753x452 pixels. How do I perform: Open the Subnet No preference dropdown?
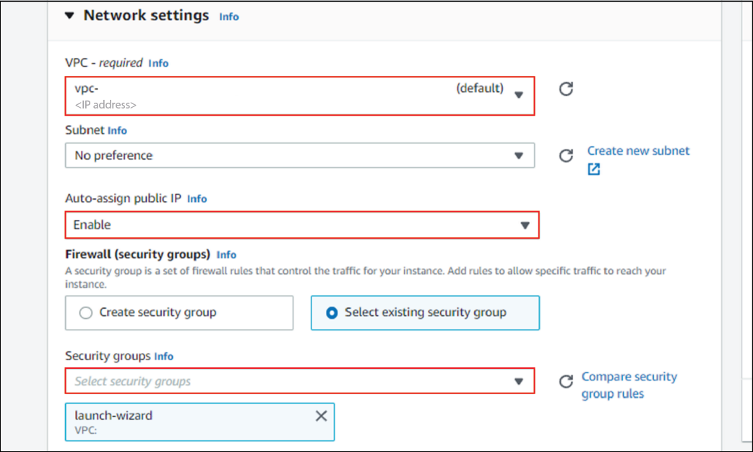300,155
